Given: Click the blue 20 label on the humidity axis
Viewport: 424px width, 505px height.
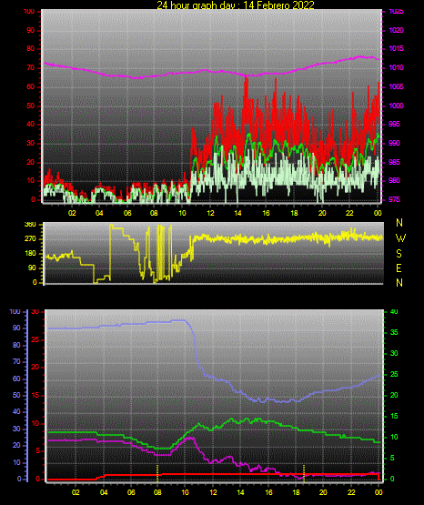Looking at the screenshot, I should [x=16, y=446].
